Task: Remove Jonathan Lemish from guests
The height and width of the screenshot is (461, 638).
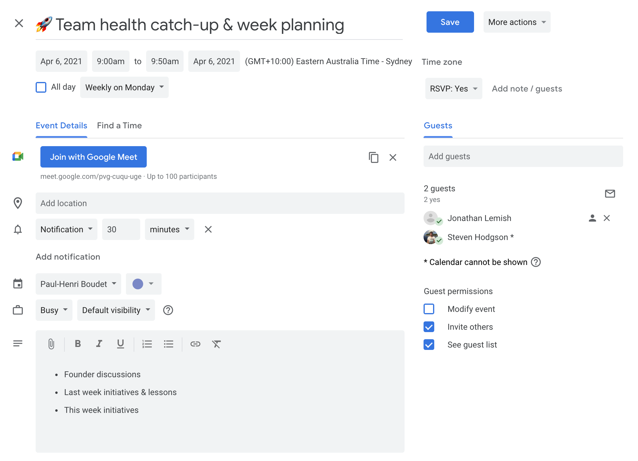Action: [607, 218]
